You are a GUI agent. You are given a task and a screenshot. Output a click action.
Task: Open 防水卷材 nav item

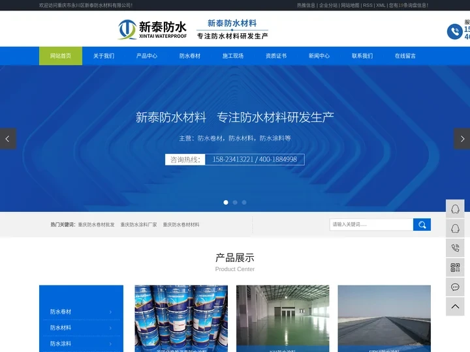click(190, 56)
